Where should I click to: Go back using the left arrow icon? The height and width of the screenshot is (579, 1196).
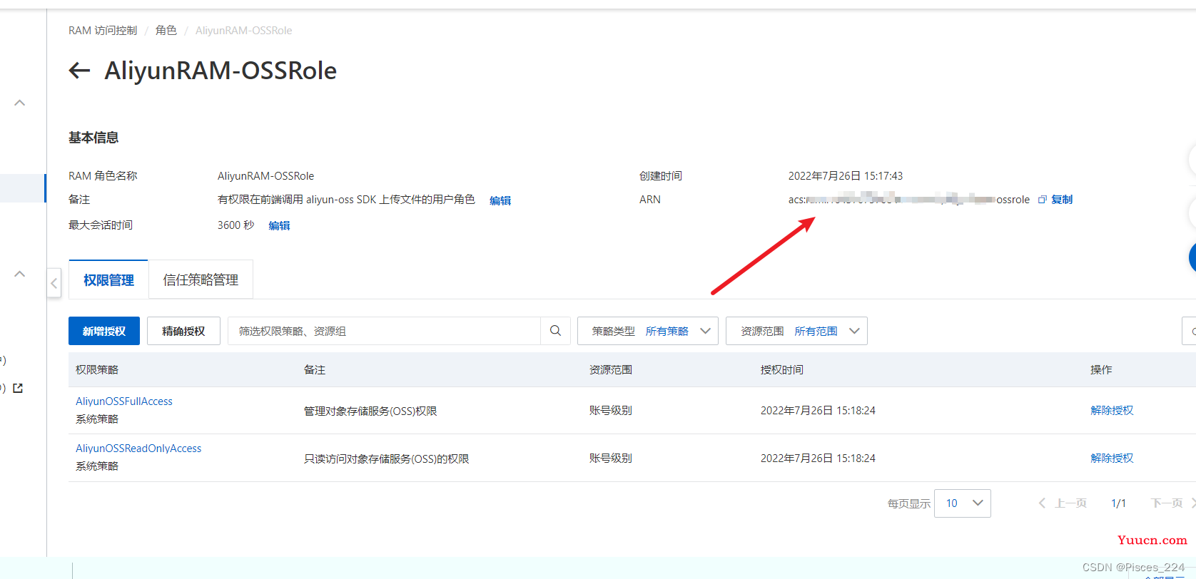coord(79,70)
